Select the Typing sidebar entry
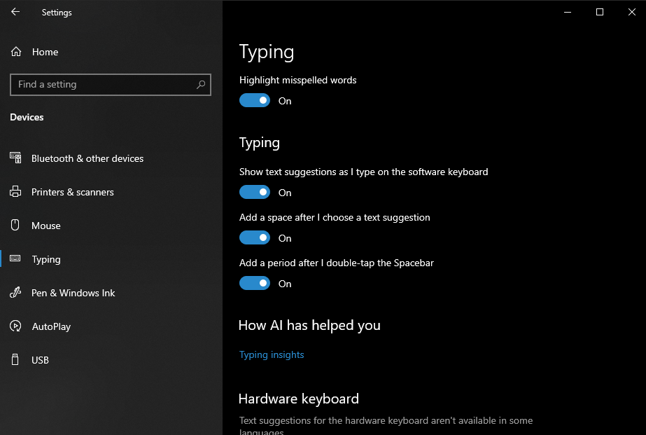The image size is (646, 435). click(111, 259)
